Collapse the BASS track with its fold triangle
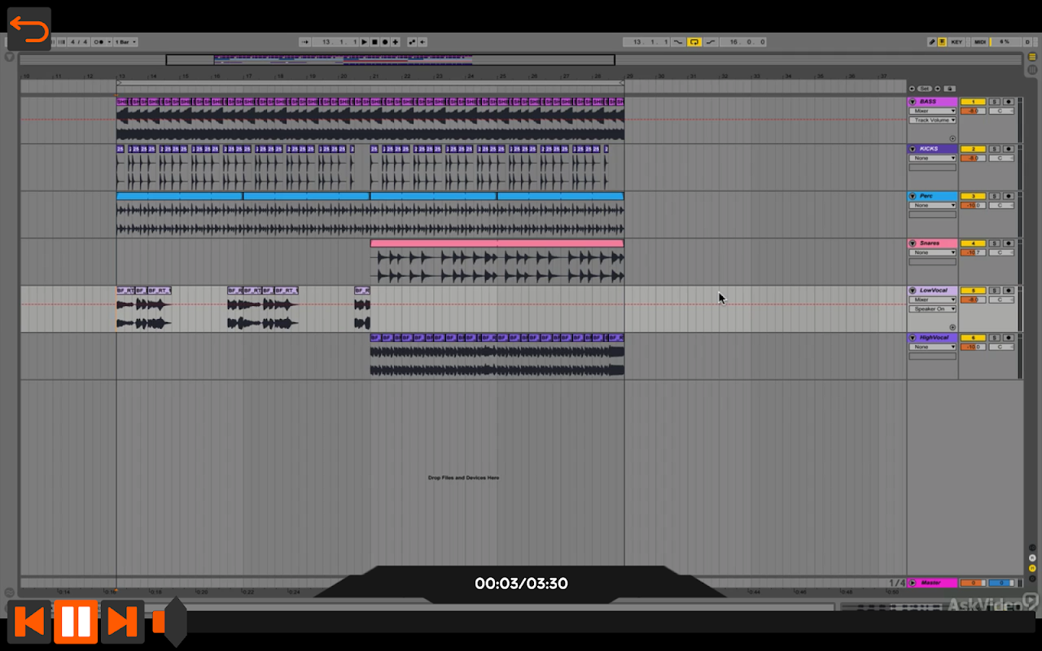This screenshot has height=651, width=1042. [x=913, y=102]
